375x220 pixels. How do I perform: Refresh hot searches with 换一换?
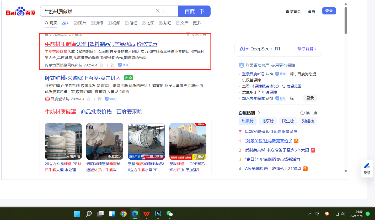click(x=309, y=113)
